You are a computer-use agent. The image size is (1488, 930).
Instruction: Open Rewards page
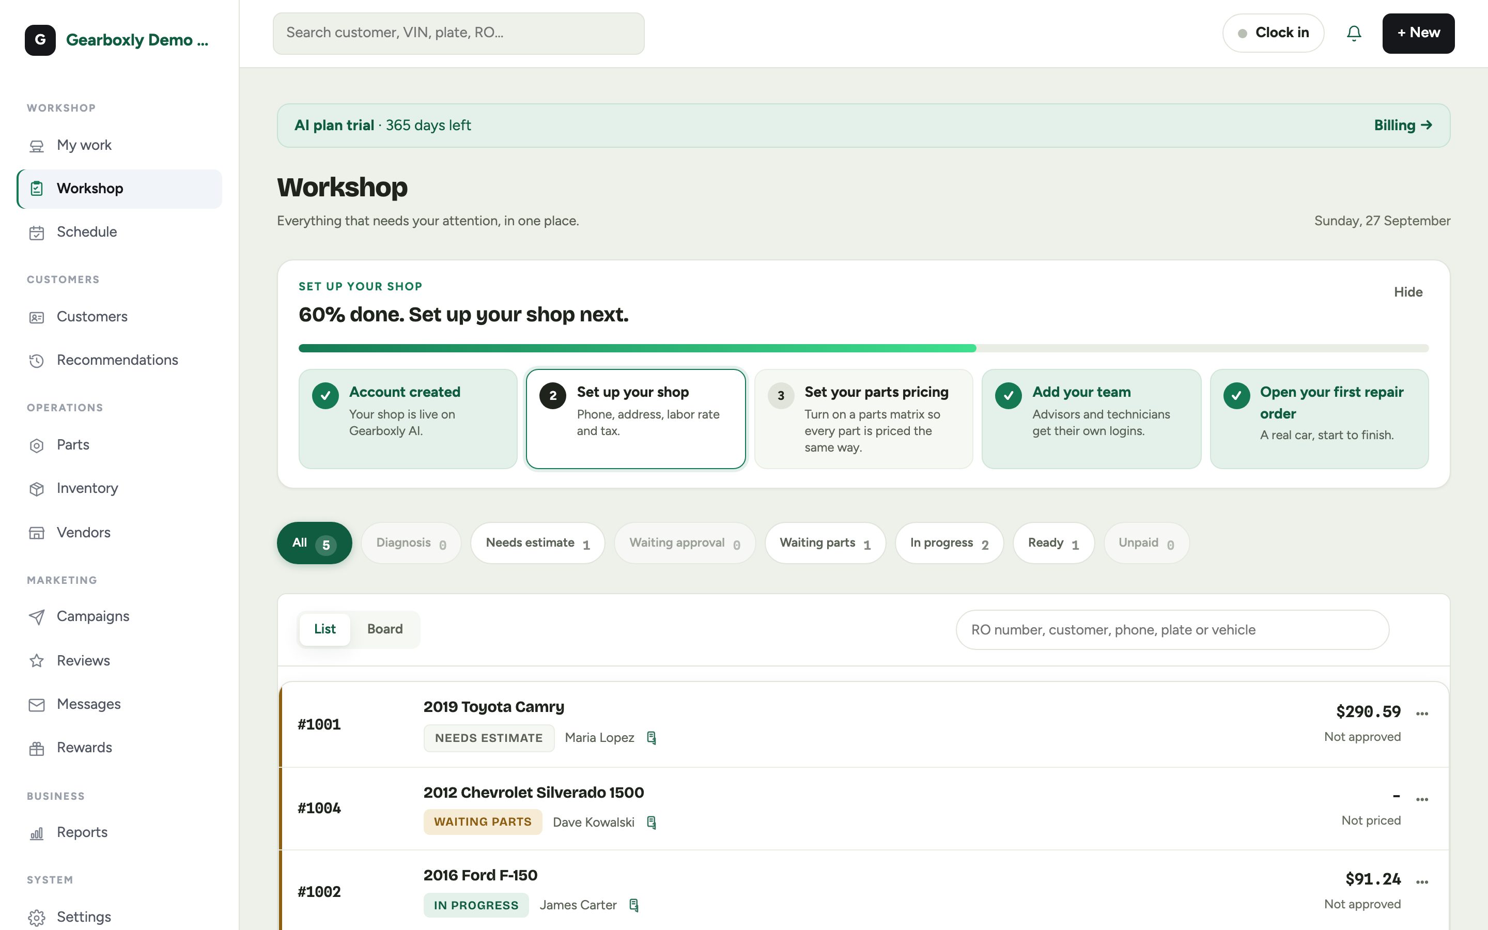(x=119, y=748)
